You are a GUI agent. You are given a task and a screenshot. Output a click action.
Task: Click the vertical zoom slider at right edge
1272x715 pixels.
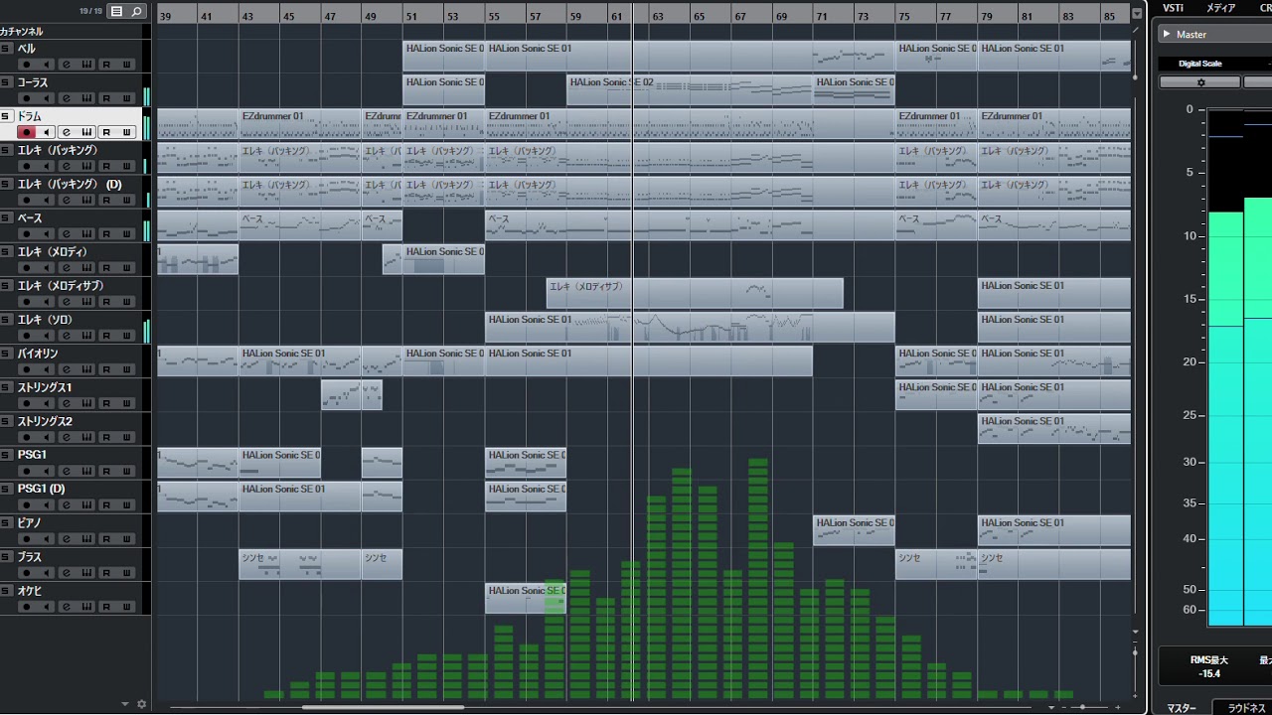[1137, 652]
